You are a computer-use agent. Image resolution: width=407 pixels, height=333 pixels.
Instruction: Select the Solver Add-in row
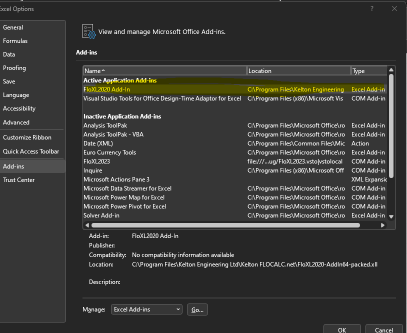point(234,215)
